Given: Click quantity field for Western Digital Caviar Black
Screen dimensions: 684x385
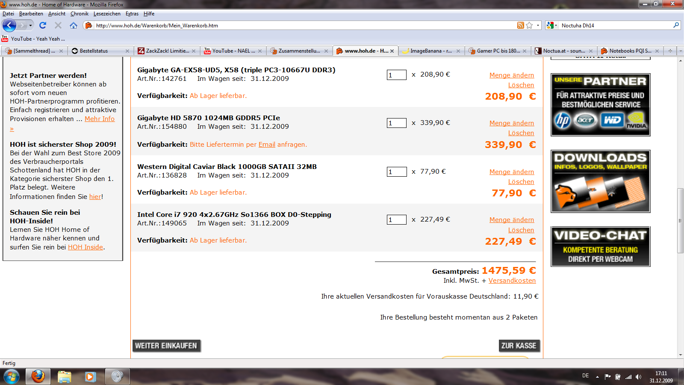Looking at the screenshot, I should [397, 172].
